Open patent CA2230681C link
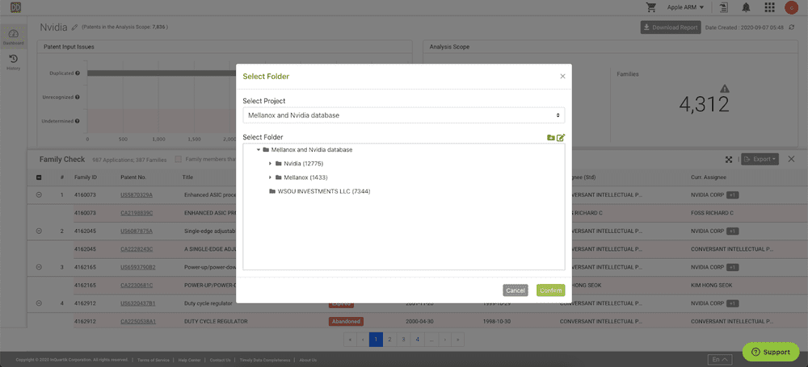 tap(137, 286)
